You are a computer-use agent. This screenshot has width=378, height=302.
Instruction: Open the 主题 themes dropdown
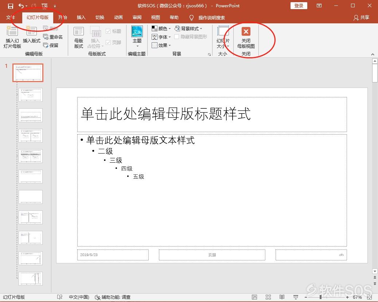pos(137,37)
